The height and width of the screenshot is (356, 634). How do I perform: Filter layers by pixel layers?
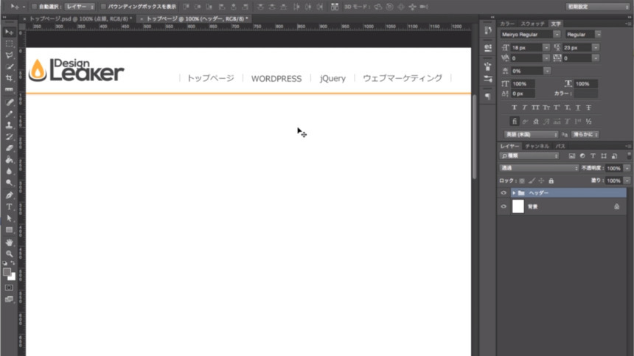[572, 156]
